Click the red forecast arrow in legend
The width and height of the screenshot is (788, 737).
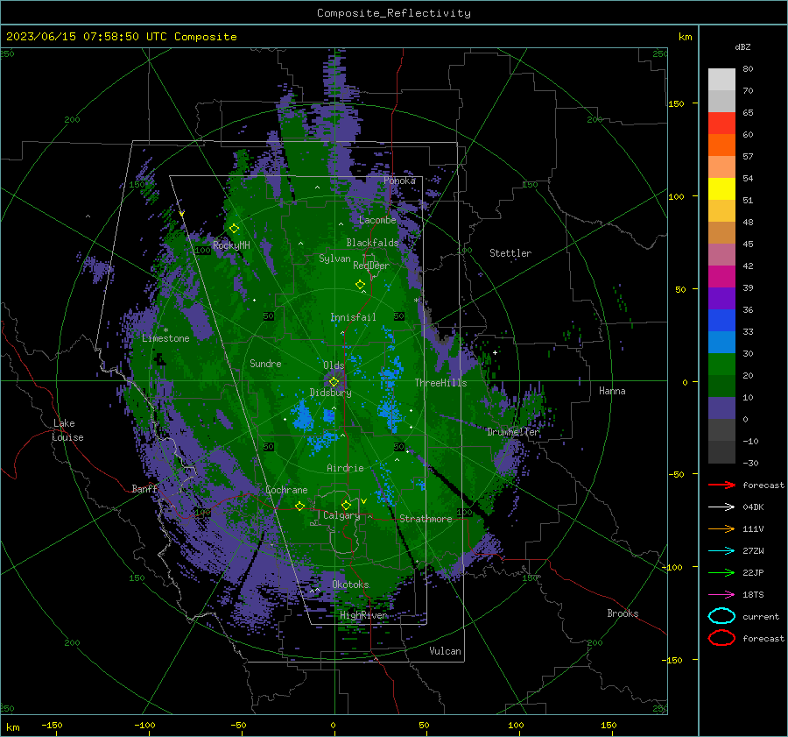[x=721, y=485]
